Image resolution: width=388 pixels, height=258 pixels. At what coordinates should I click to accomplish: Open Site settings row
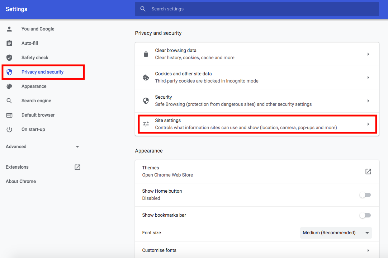[257, 124]
